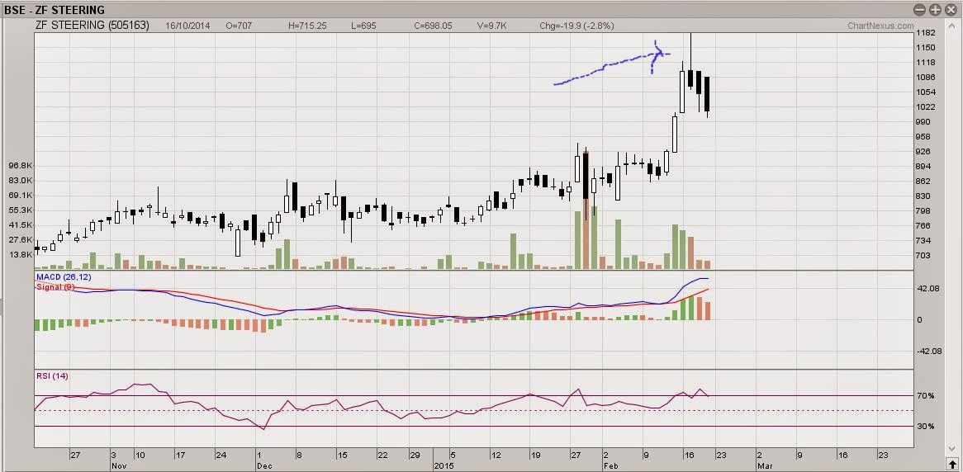Click the volume value 'V=9.7K'
The image size is (963, 472).
[x=491, y=26]
